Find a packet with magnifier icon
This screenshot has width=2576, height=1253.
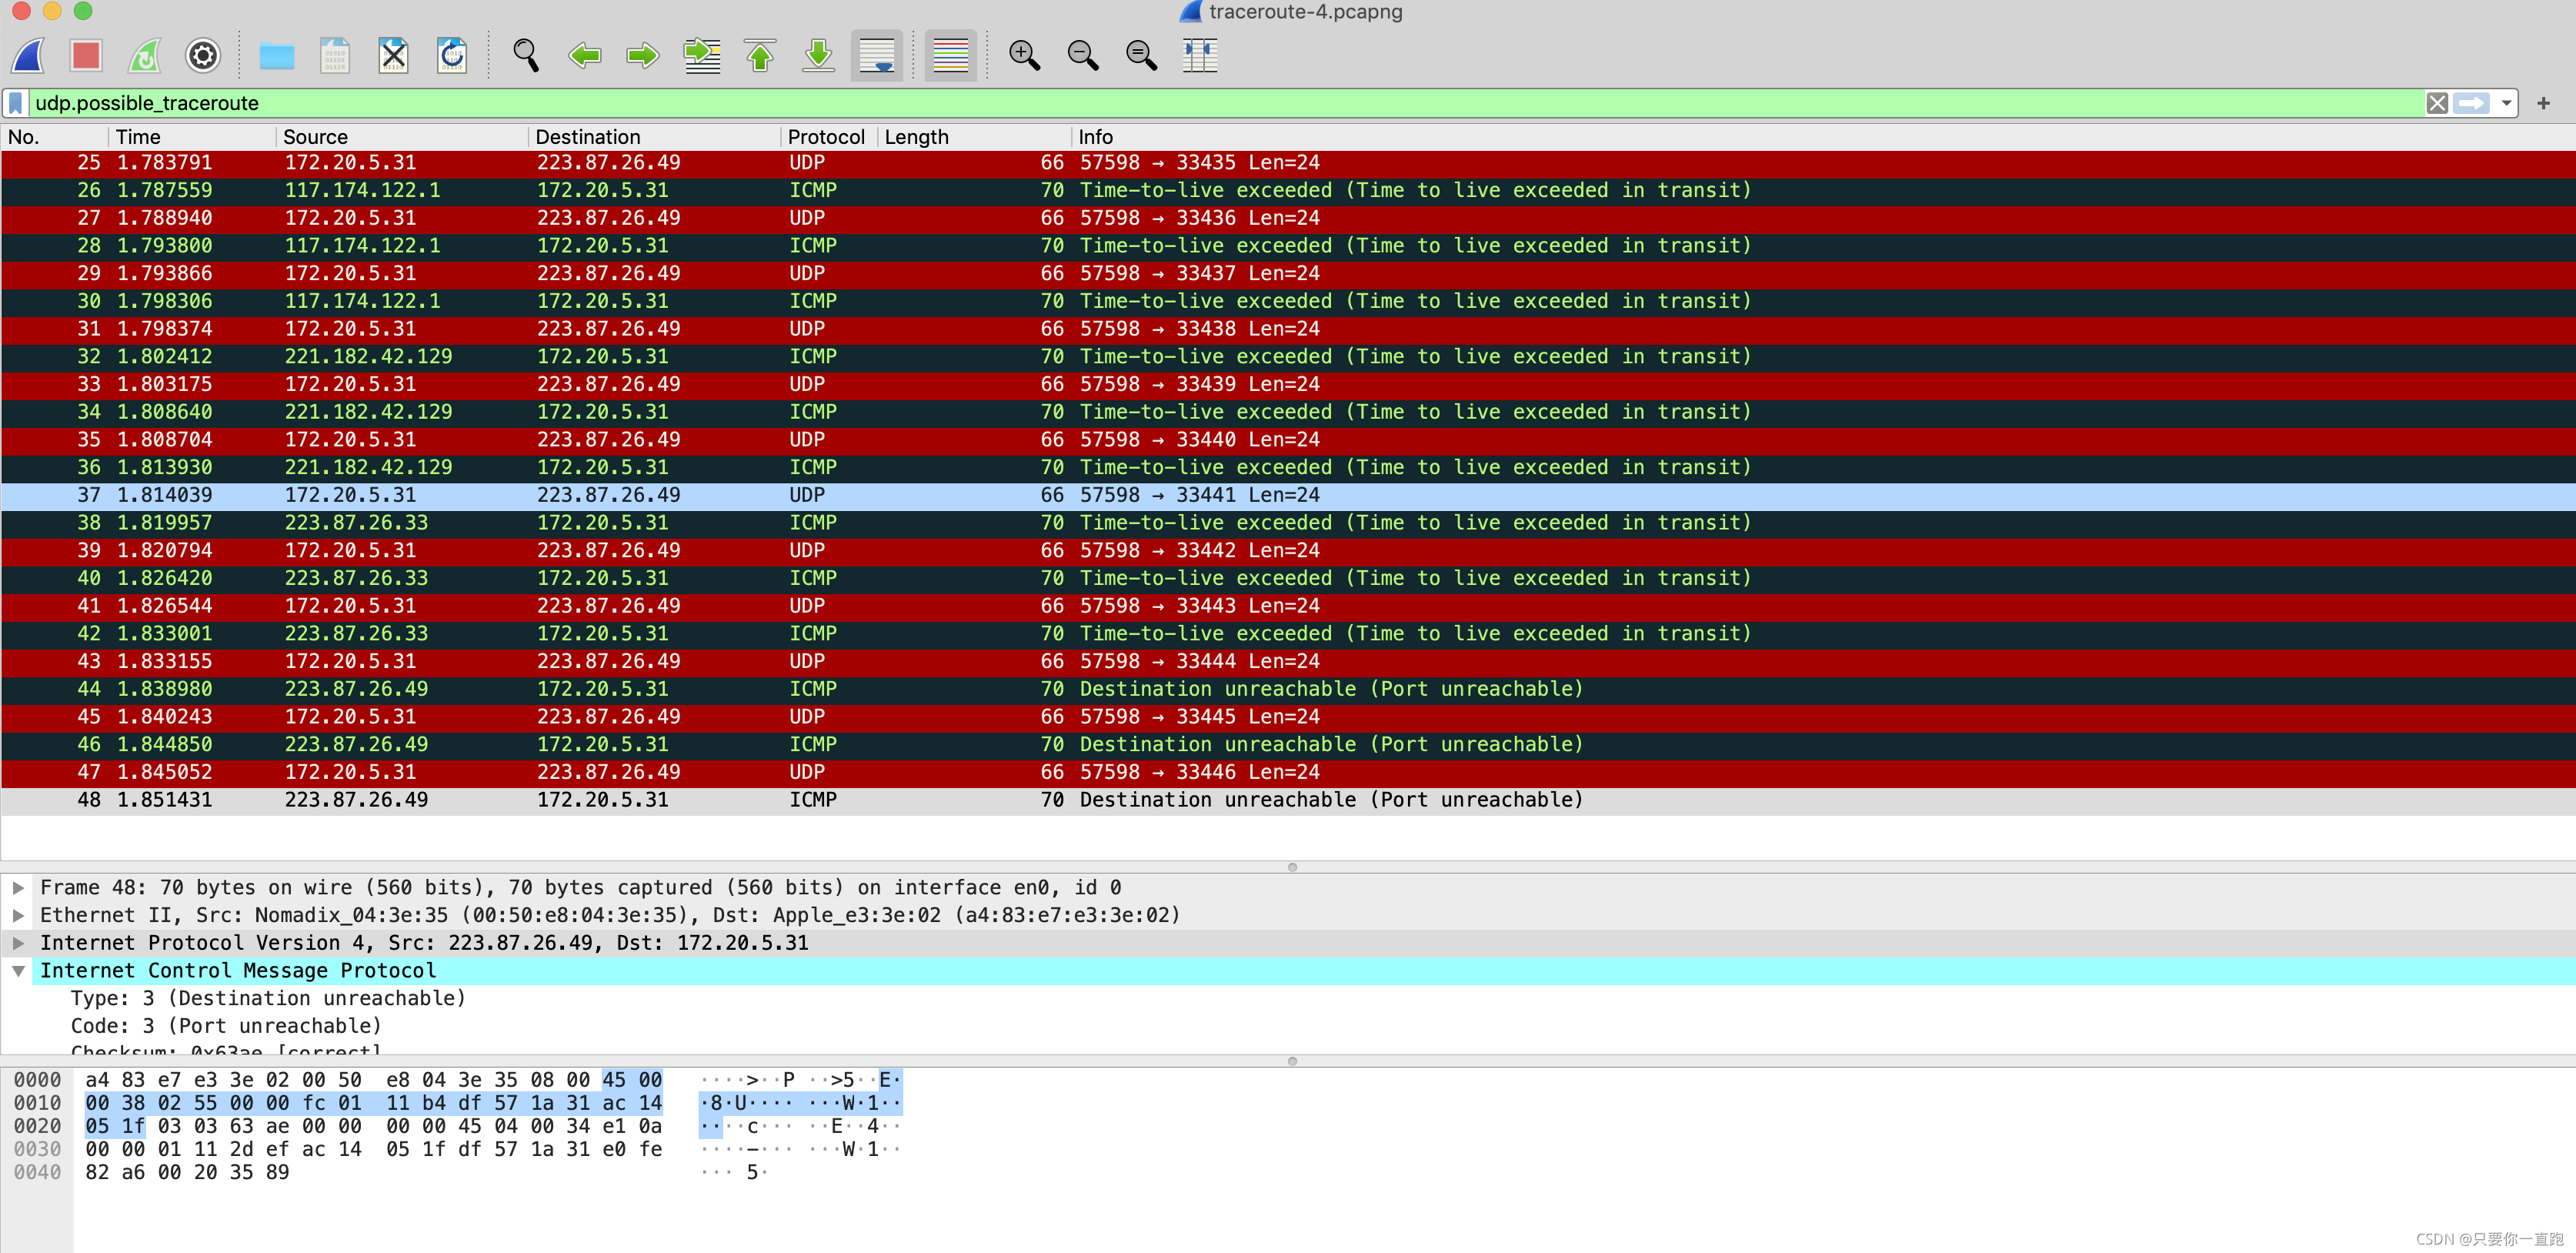click(x=526, y=55)
